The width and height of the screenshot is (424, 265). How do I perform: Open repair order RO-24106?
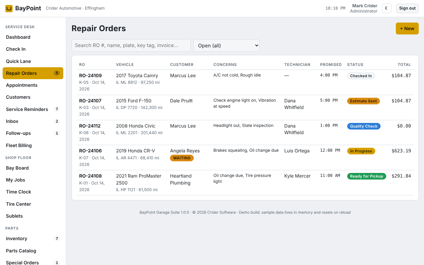[x=90, y=151]
